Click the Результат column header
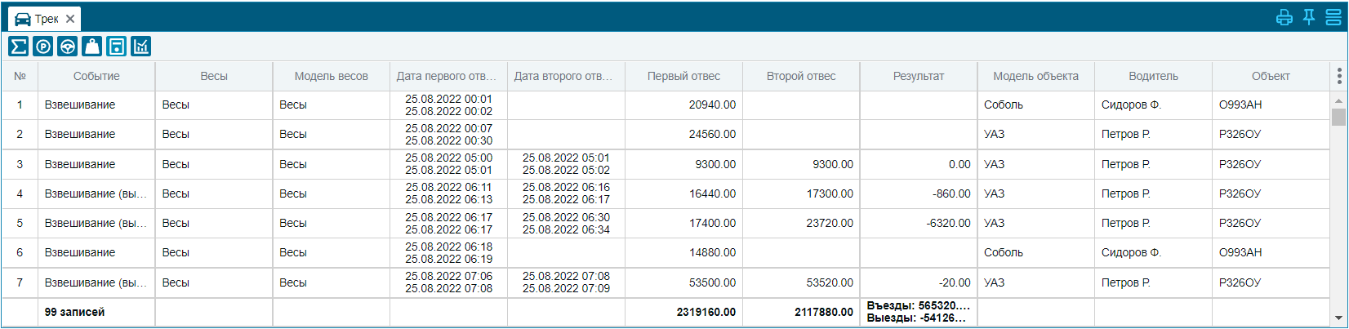Viewport: 1349px width, 329px height. (919, 76)
